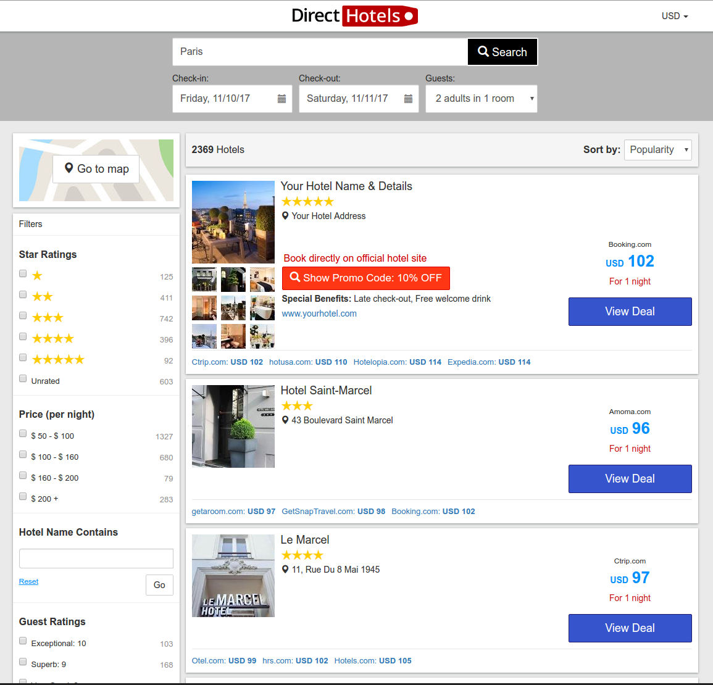Screen dimensions: 713x685
Task: Check the Superb: 9 guest rating filter
Action: click(23, 662)
